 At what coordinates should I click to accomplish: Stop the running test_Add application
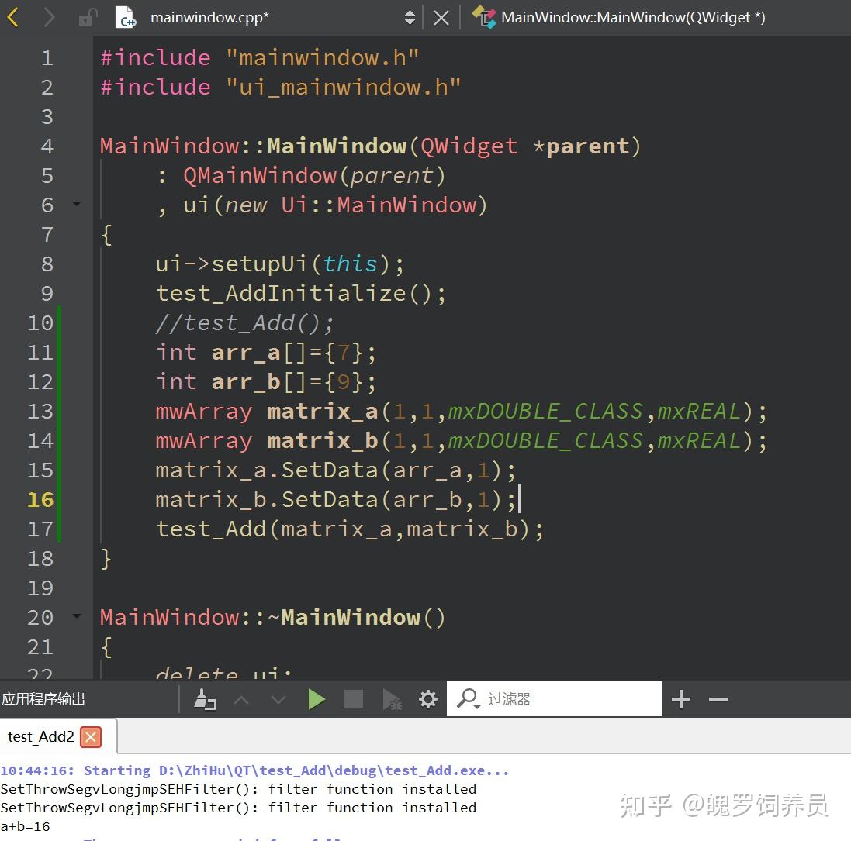coord(353,698)
